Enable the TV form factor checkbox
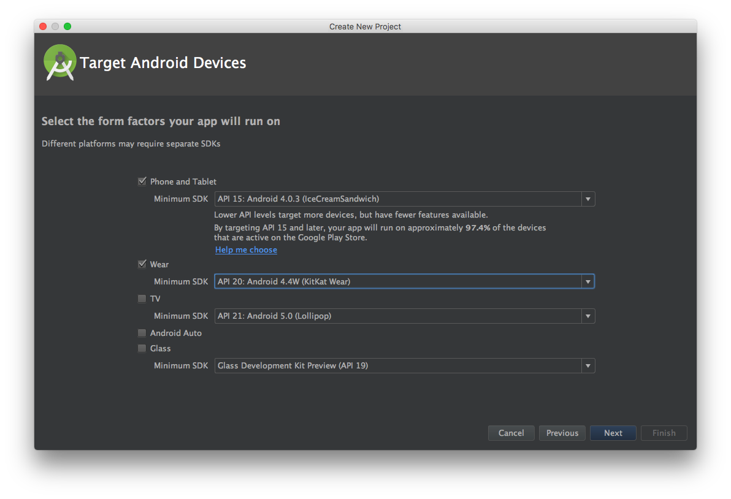Viewport: 731px width, 499px height. click(142, 299)
